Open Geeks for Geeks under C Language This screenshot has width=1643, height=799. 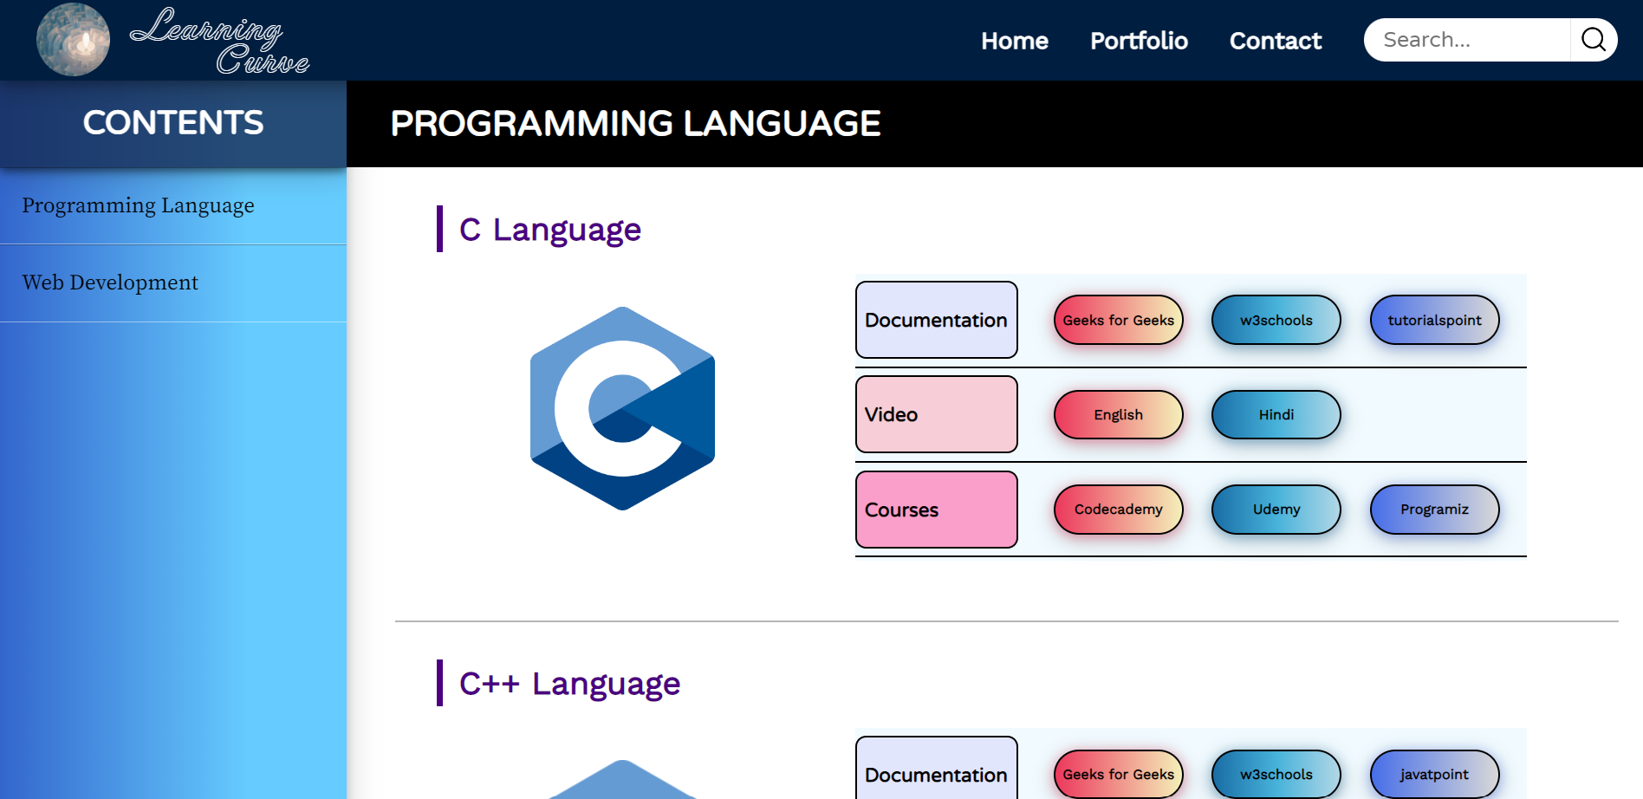tap(1119, 320)
